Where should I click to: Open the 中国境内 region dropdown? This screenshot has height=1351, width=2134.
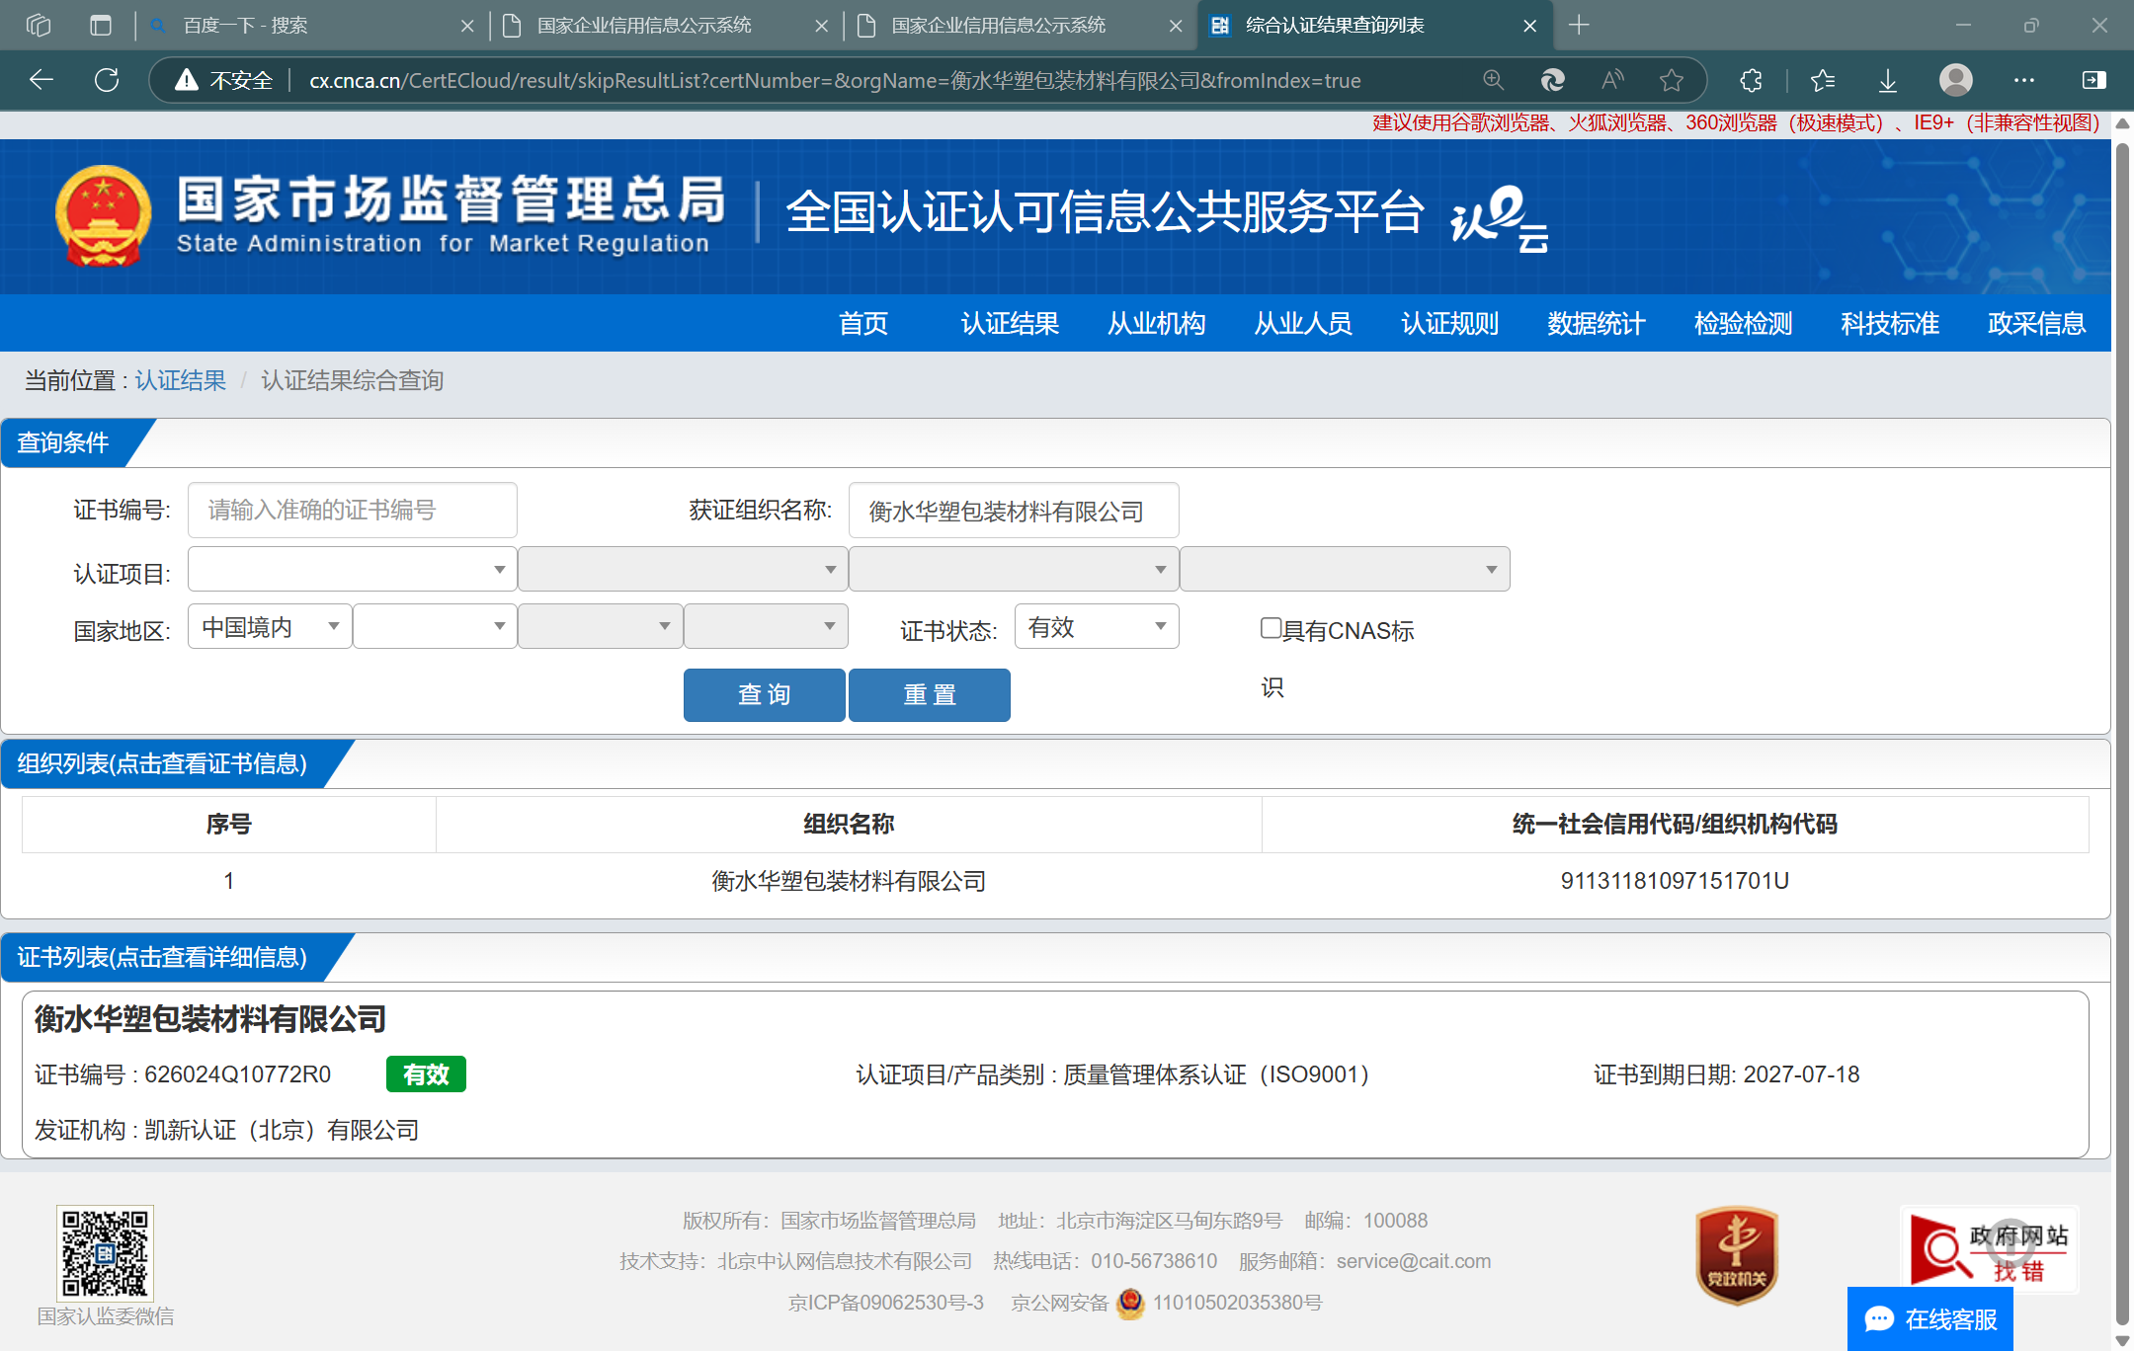click(x=270, y=626)
